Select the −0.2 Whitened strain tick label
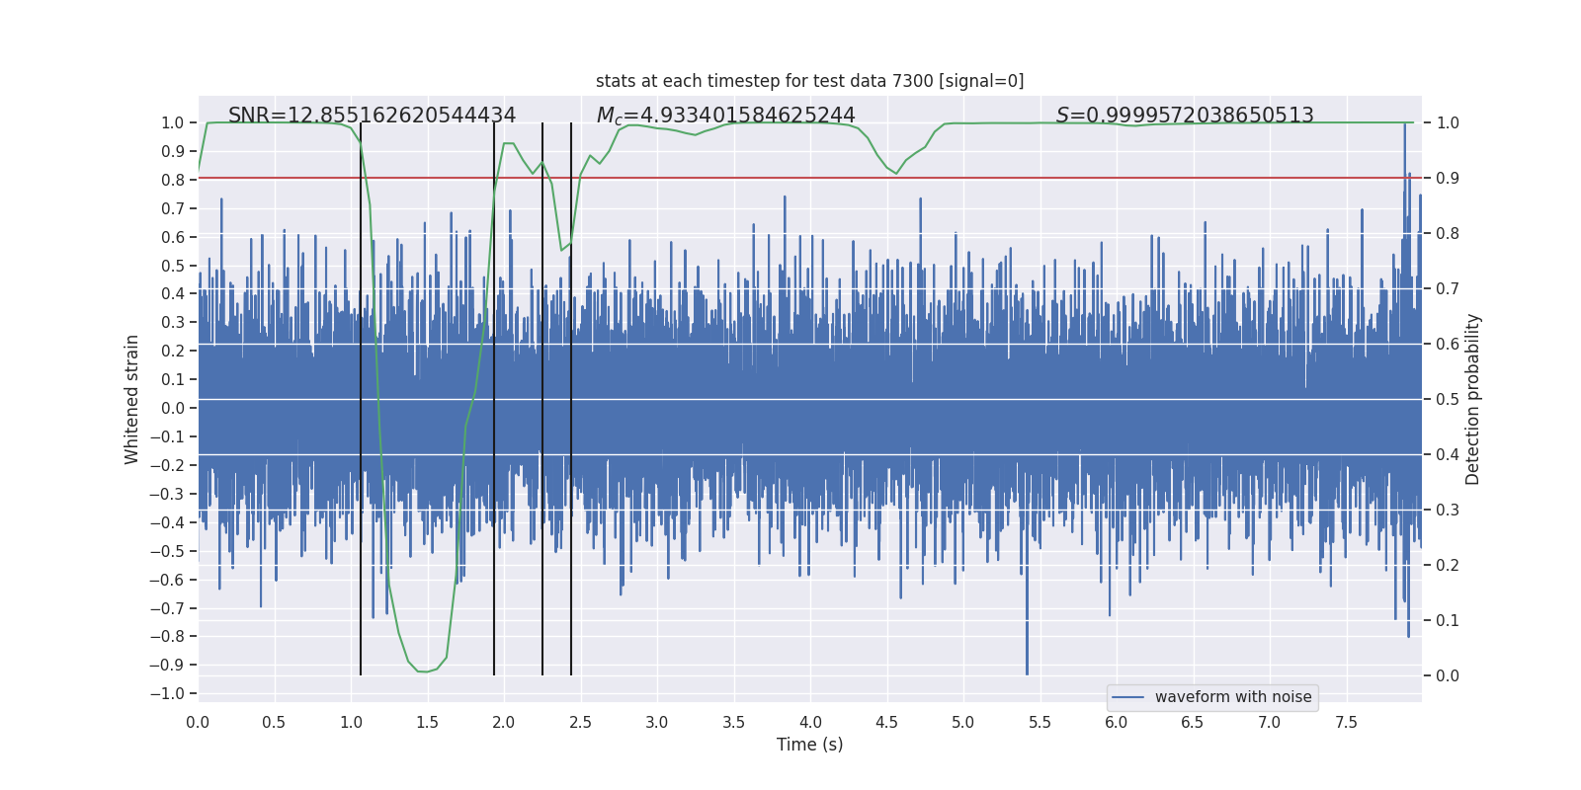Screen dimensions: 1581x790 point(167,465)
